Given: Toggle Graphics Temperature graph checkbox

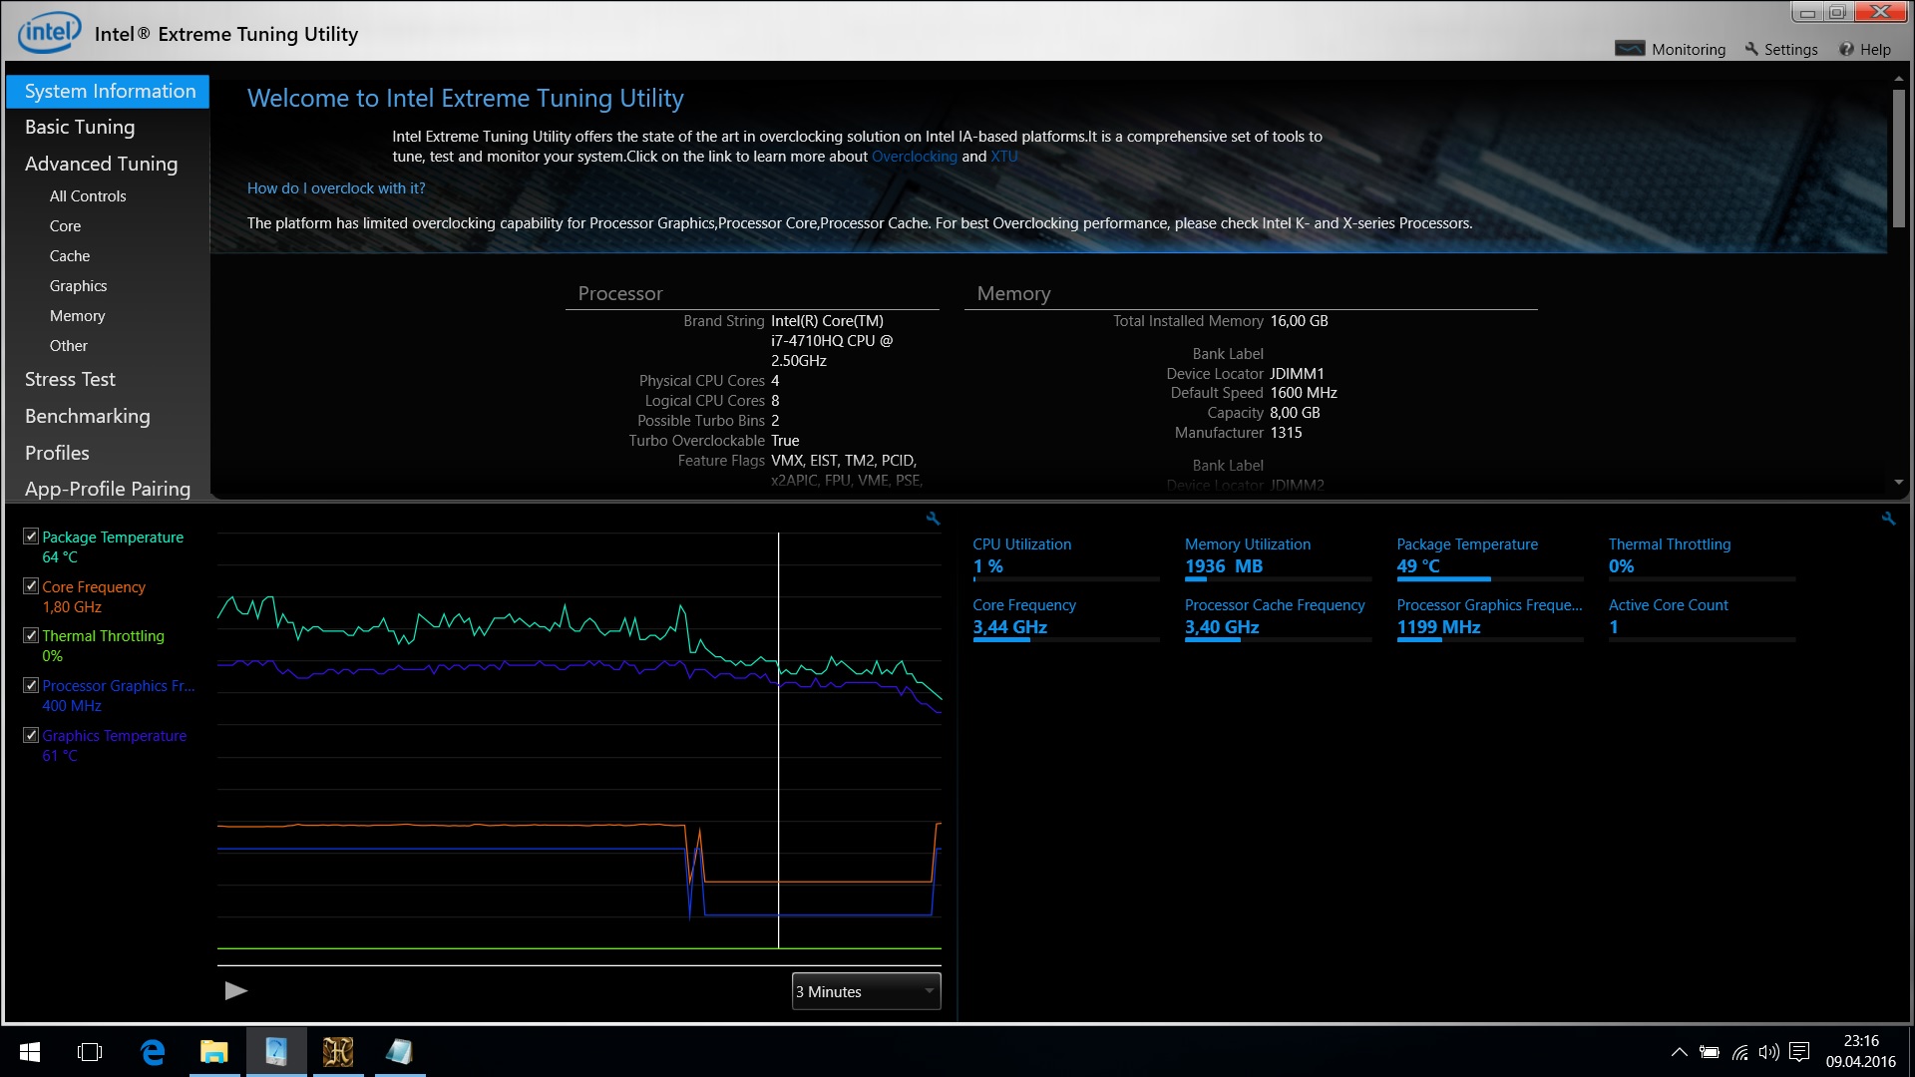Looking at the screenshot, I should 31,735.
